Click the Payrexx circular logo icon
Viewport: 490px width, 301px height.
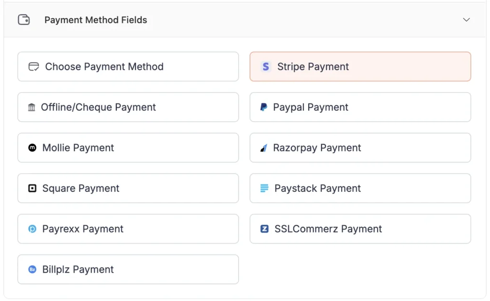(x=32, y=229)
